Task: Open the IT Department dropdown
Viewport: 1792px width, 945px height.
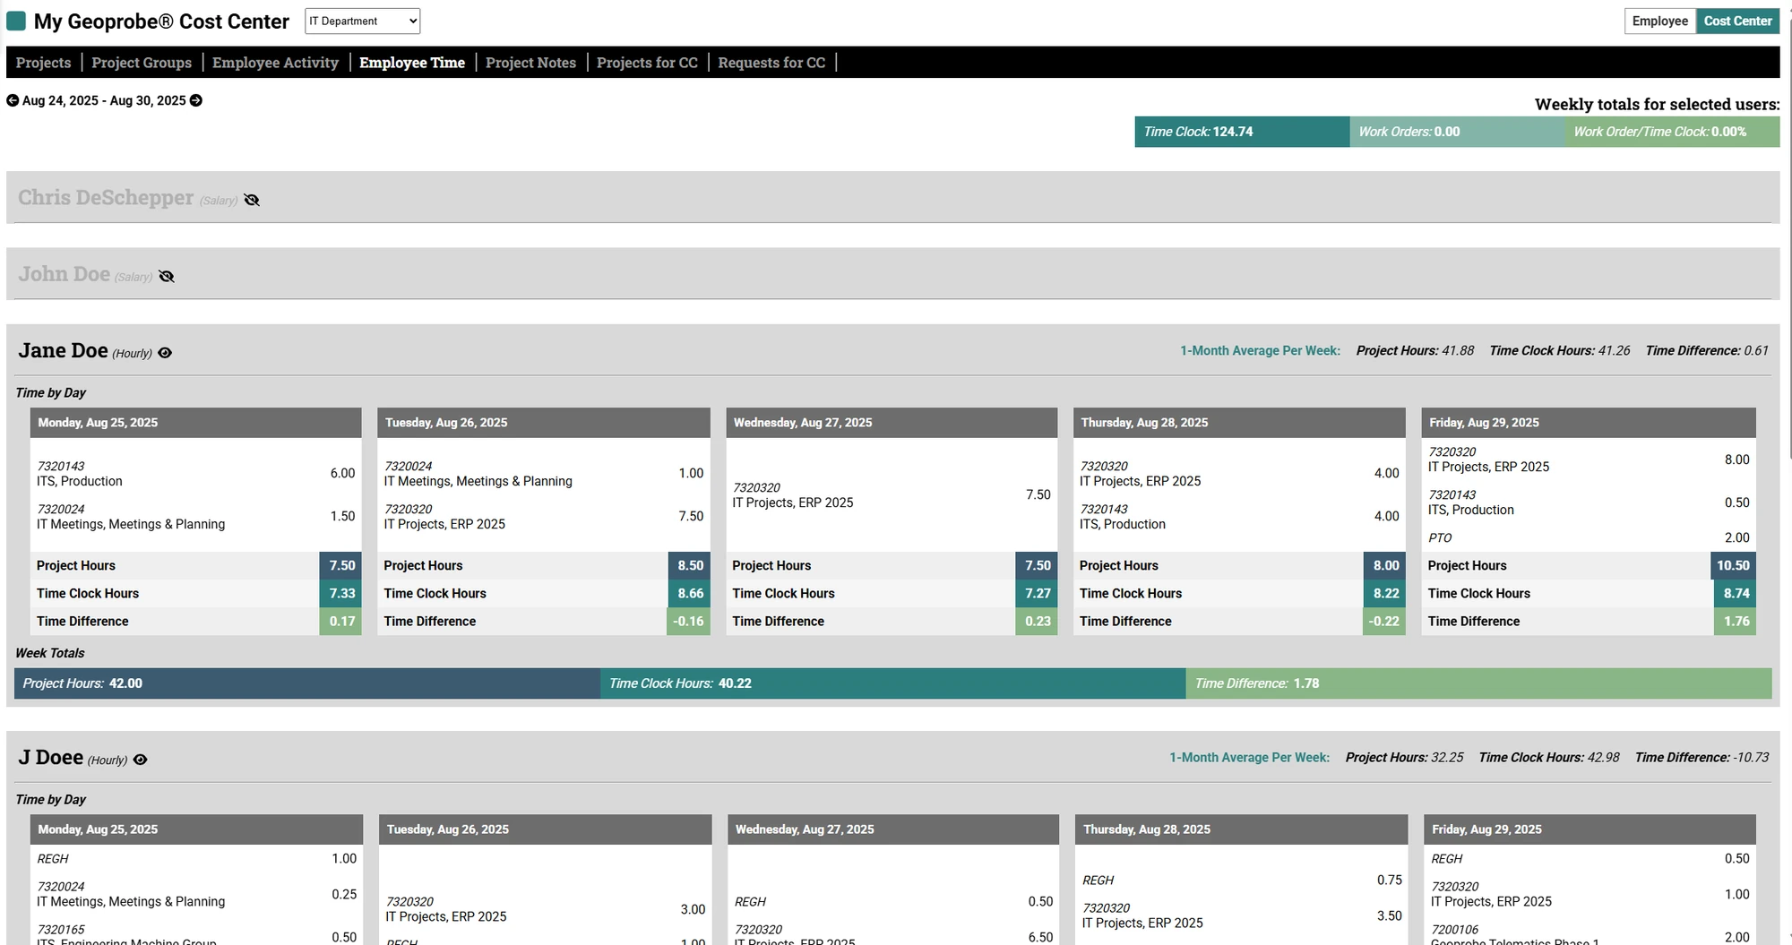Action: 362,21
